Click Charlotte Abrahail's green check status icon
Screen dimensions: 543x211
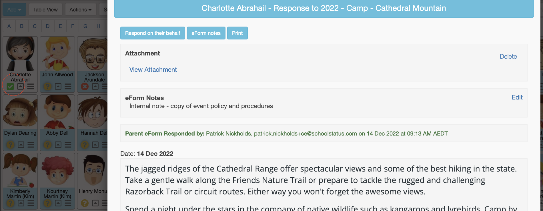pyautogui.click(x=10, y=86)
